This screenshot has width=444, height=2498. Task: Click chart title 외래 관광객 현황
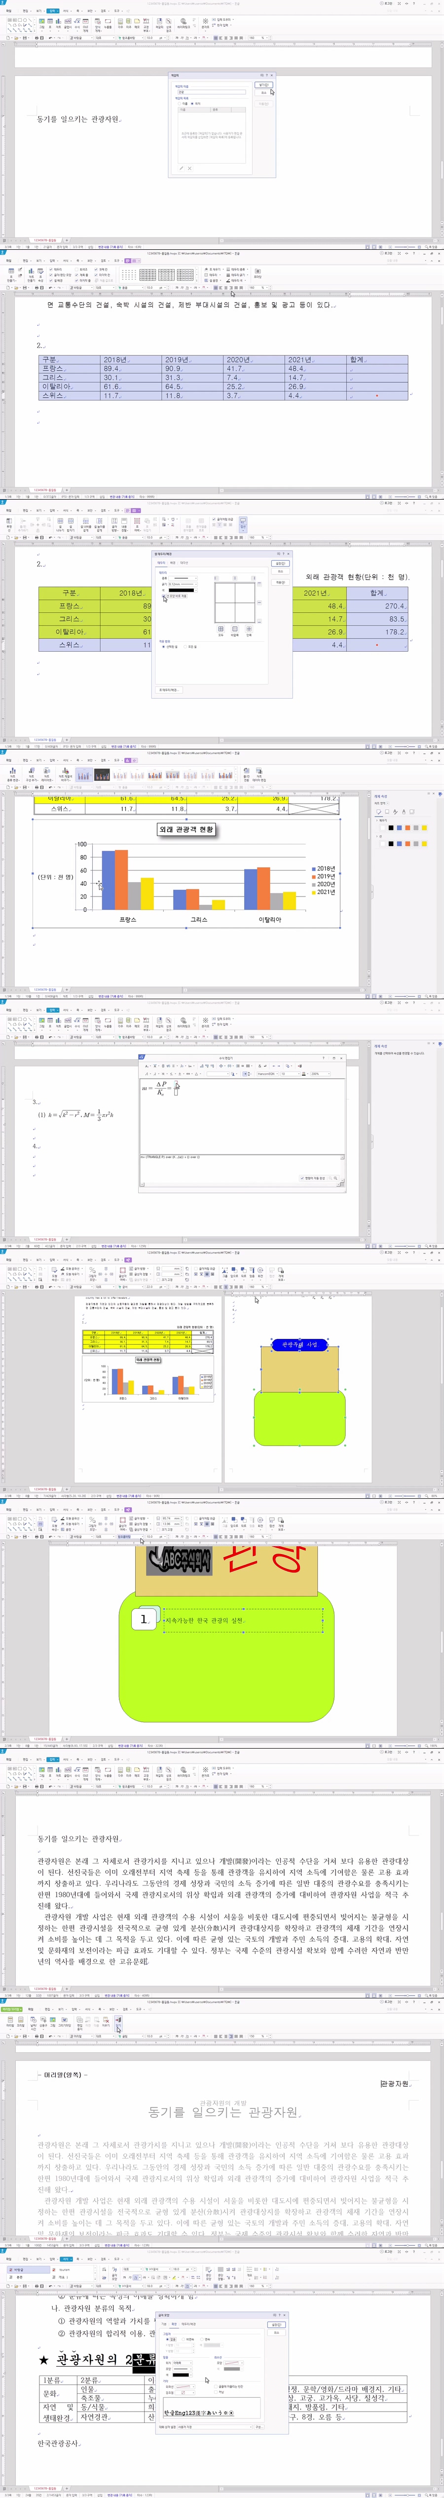point(186,830)
